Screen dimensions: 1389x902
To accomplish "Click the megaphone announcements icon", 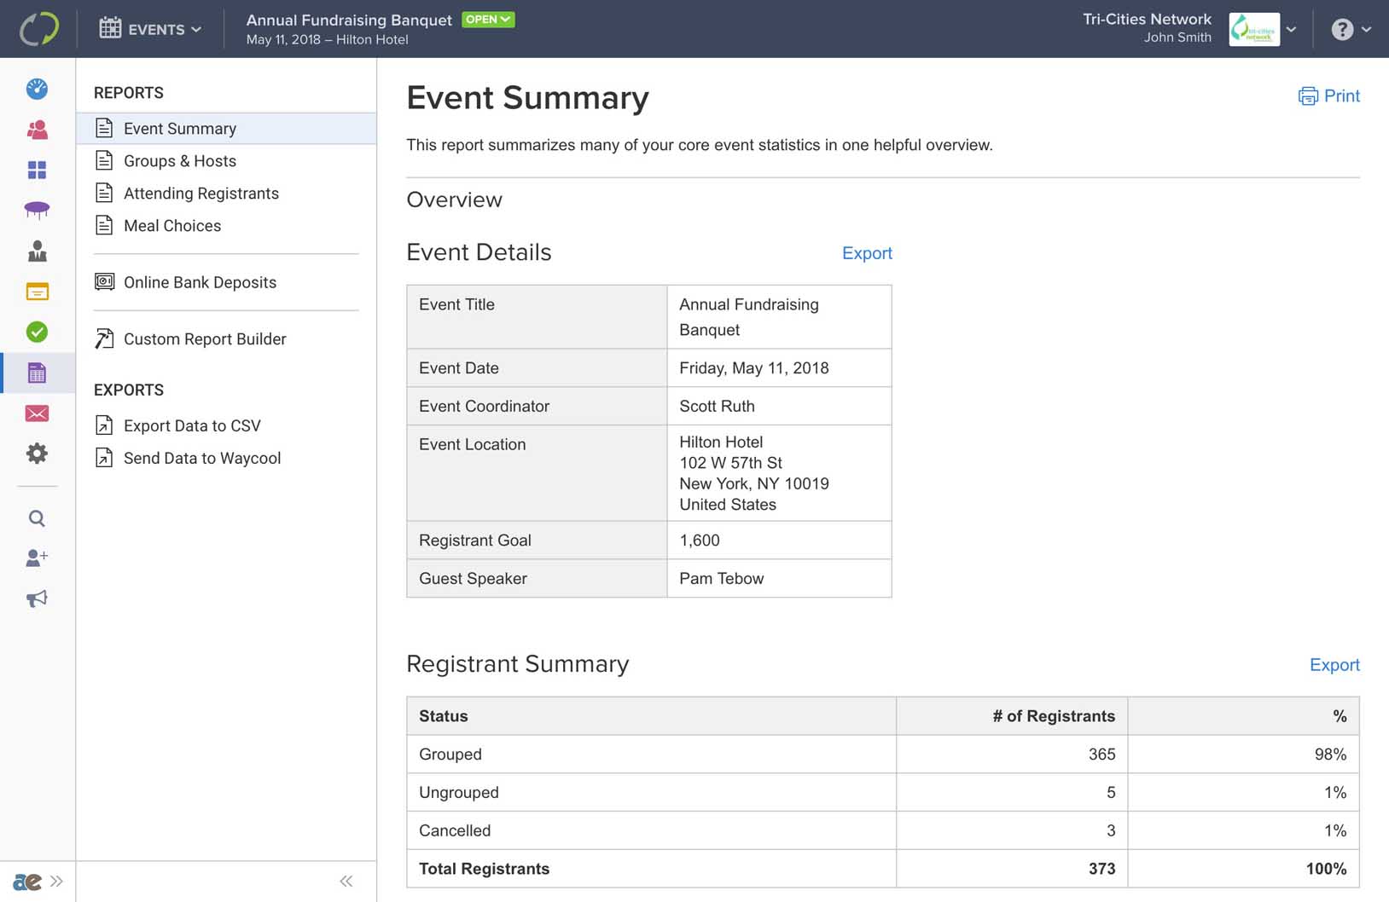I will [37, 598].
